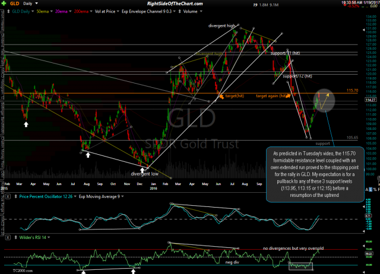Click the 'divergent high' annotation text

coord(221,26)
